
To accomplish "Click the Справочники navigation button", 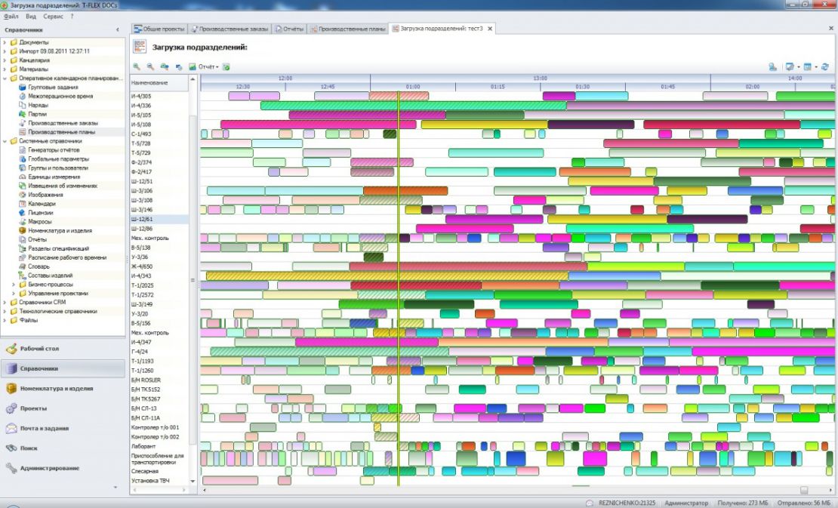I will [x=63, y=368].
